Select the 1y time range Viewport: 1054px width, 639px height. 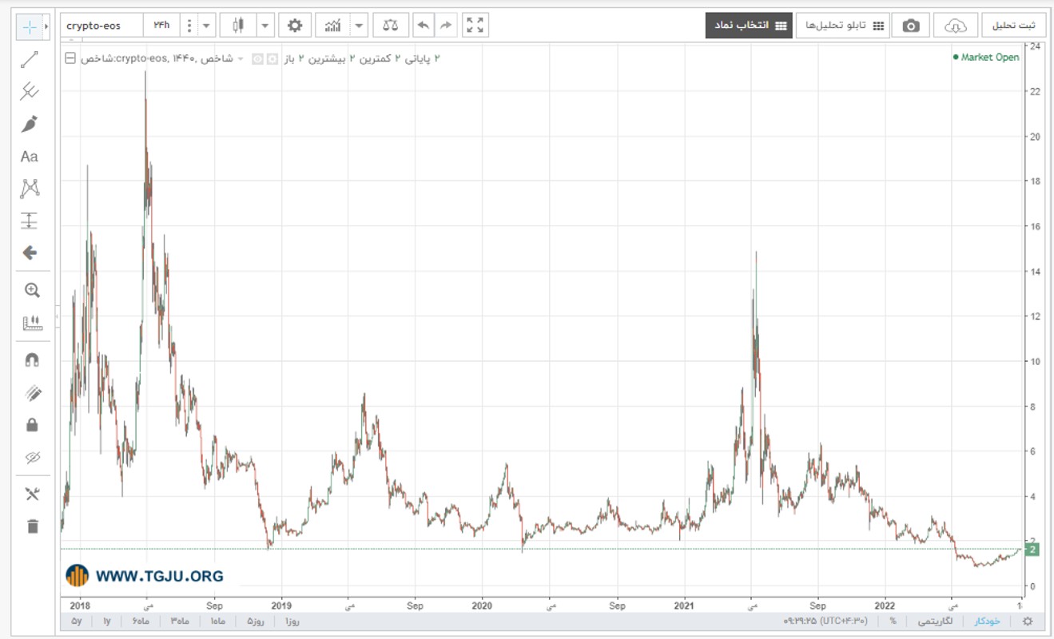(107, 621)
